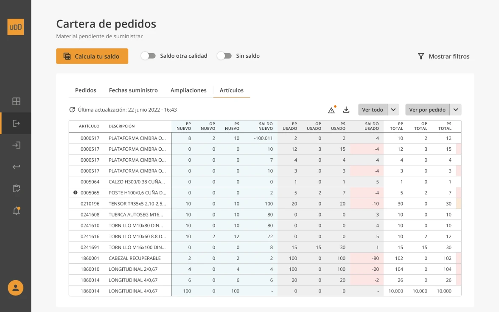Click the warning triangle alert icon
Screen dimensions: 499x312
tap(332, 110)
